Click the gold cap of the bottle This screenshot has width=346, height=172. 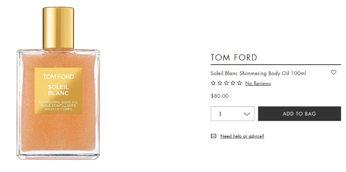(x=58, y=28)
